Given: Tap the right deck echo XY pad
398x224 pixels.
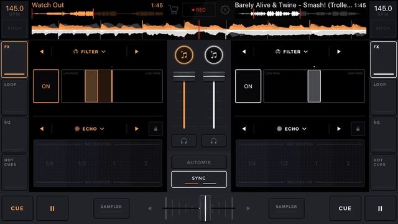Looking at the screenshot, I should coord(300,163).
